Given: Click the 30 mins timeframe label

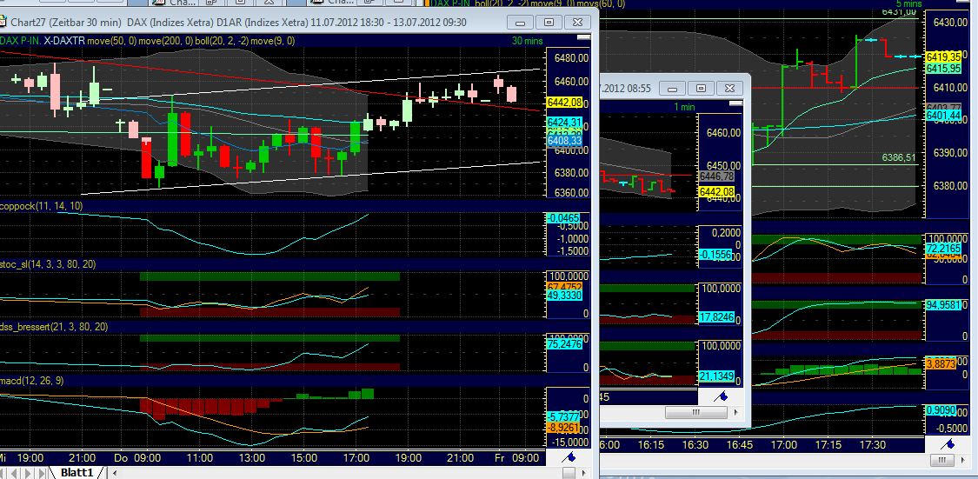Looking at the screenshot, I should pos(527,41).
